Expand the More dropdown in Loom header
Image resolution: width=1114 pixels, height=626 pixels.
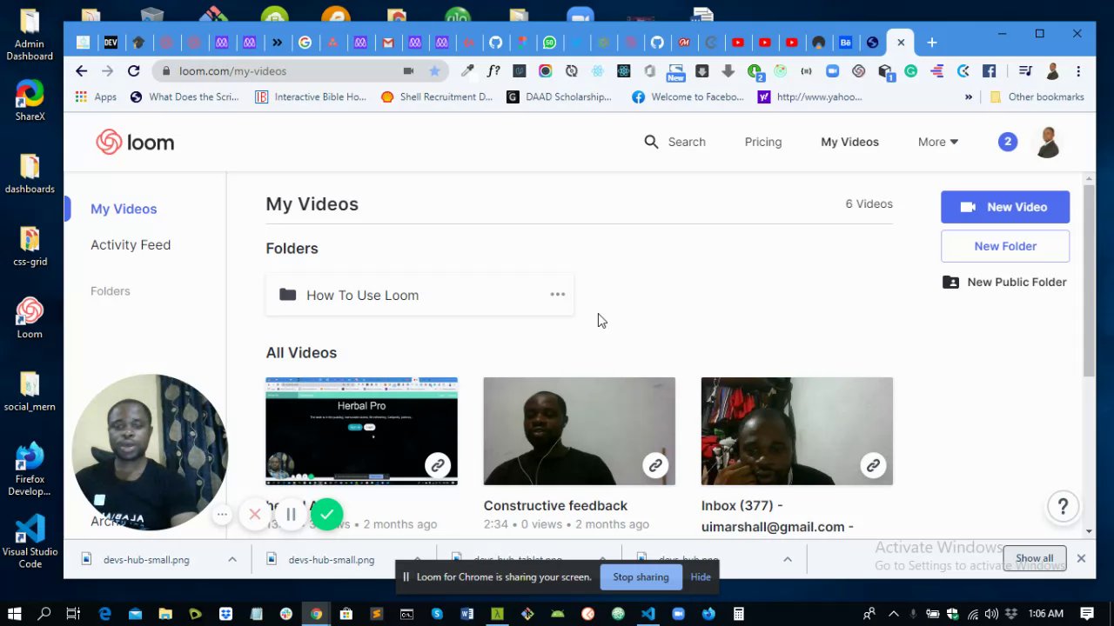click(x=938, y=142)
